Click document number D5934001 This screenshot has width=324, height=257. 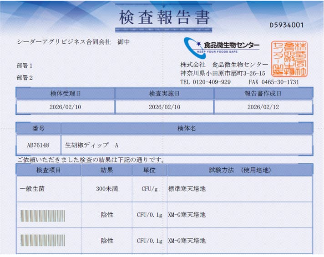click(286, 25)
